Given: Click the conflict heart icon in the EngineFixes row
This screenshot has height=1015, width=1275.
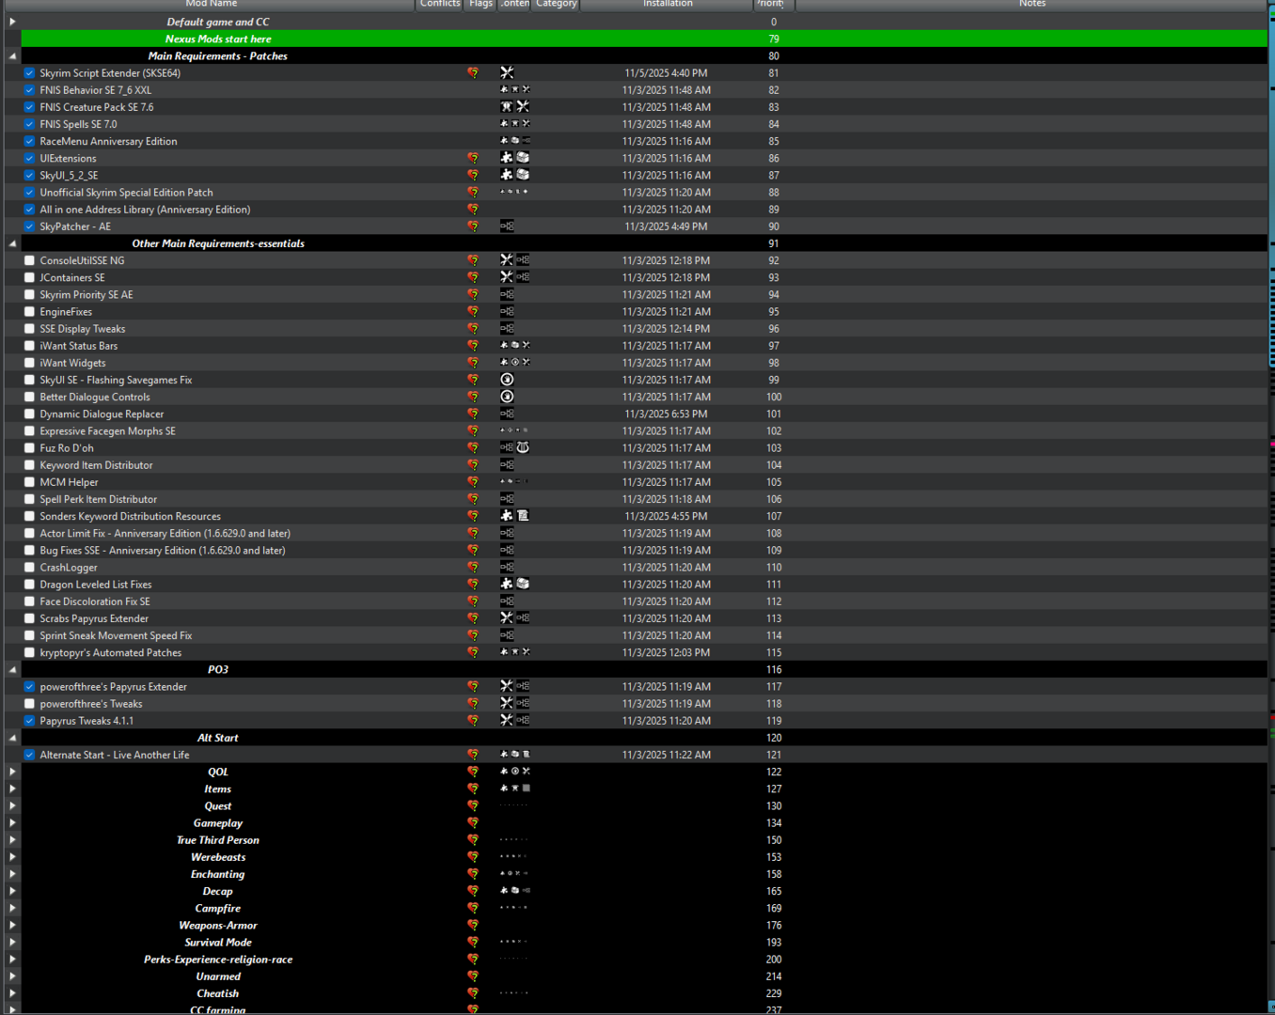Looking at the screenshot, I should 473,312.
